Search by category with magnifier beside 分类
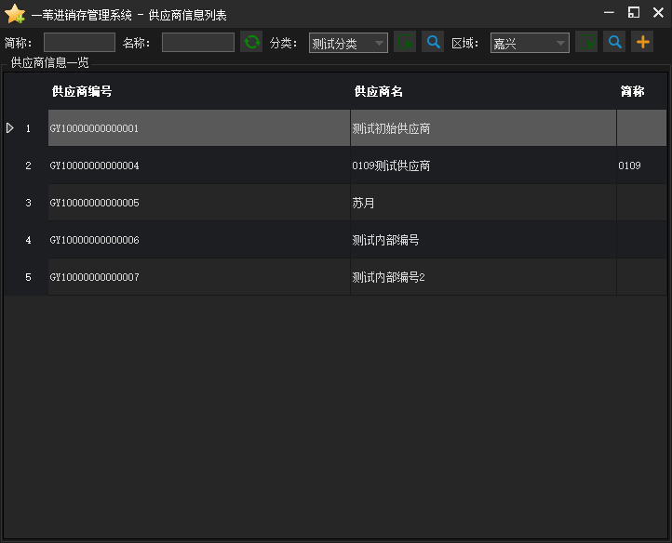 (433, 42)
